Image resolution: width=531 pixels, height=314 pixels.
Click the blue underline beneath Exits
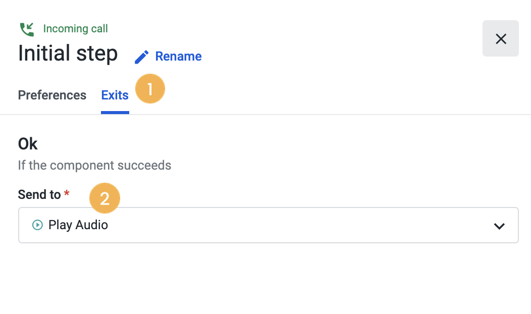click(115, 113)
